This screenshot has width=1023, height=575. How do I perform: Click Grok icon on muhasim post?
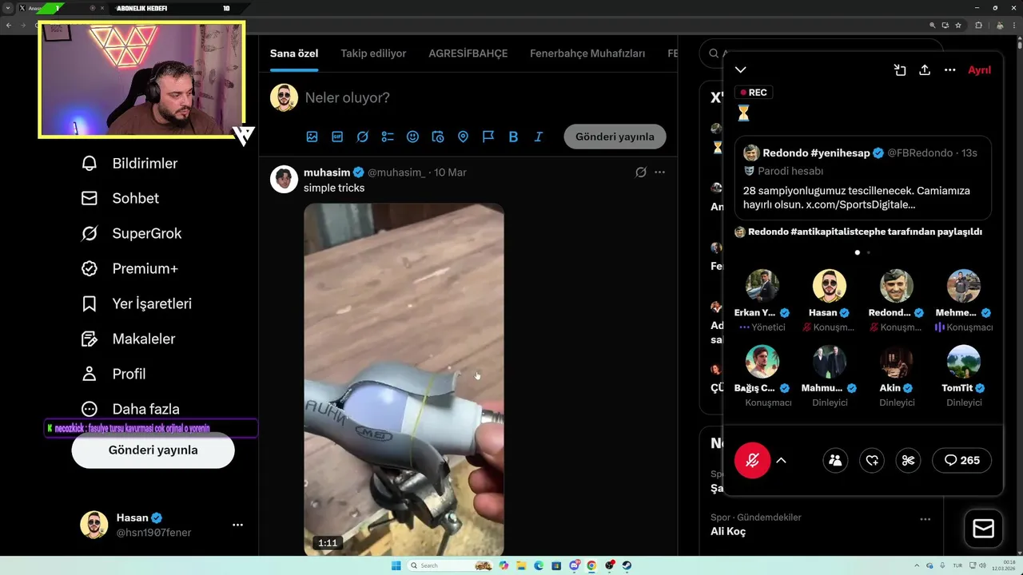point(640,172)
